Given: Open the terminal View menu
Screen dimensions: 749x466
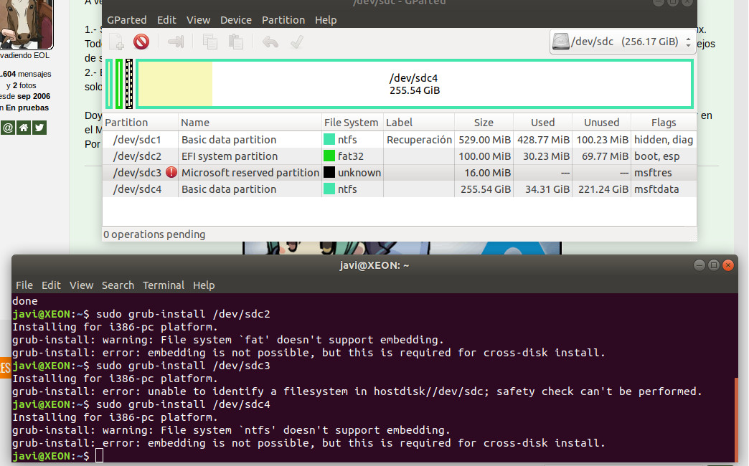Looking at the screenshot, I should [81, 285].
